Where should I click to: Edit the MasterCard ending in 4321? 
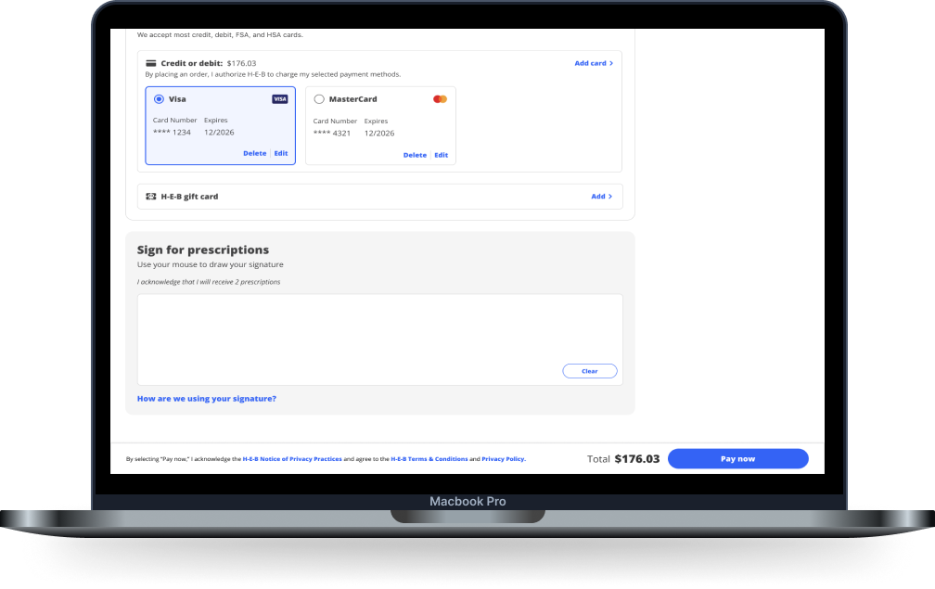[x=442, y=155]
